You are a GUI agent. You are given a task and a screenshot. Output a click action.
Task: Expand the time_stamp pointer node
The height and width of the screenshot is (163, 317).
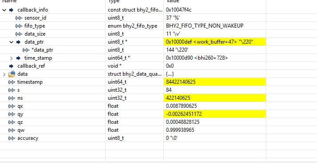[x=11, y=58]
